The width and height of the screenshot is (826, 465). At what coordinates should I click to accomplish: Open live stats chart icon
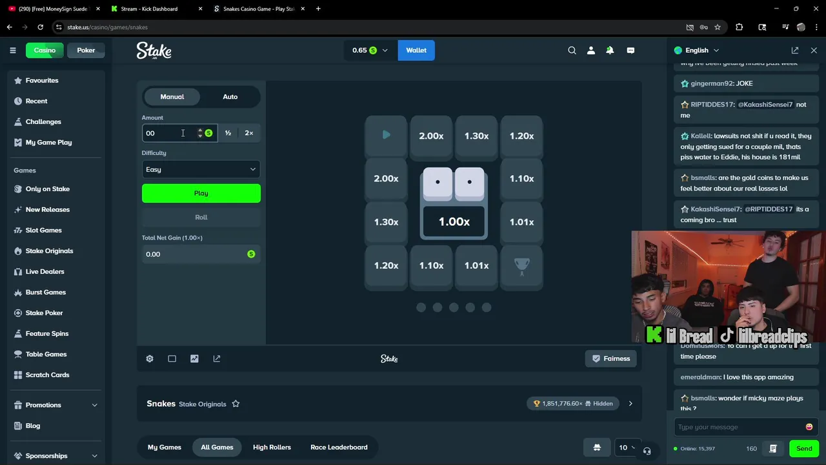pyautogui.click(x=194, y=358)
